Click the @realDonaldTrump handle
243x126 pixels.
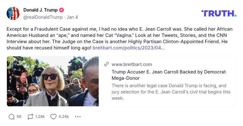click(43, 17)
